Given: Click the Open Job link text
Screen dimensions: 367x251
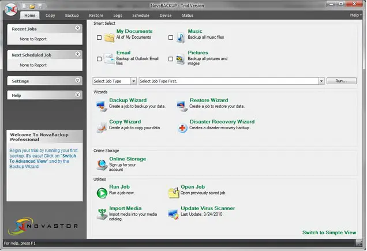Looking at the screenshot, I should click(193, 187).
